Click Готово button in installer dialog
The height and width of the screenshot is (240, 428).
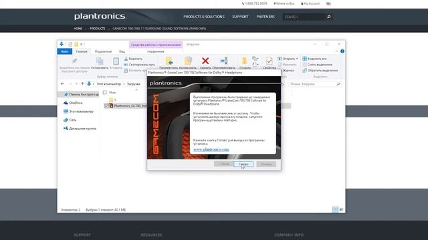[x=243, y=164]
